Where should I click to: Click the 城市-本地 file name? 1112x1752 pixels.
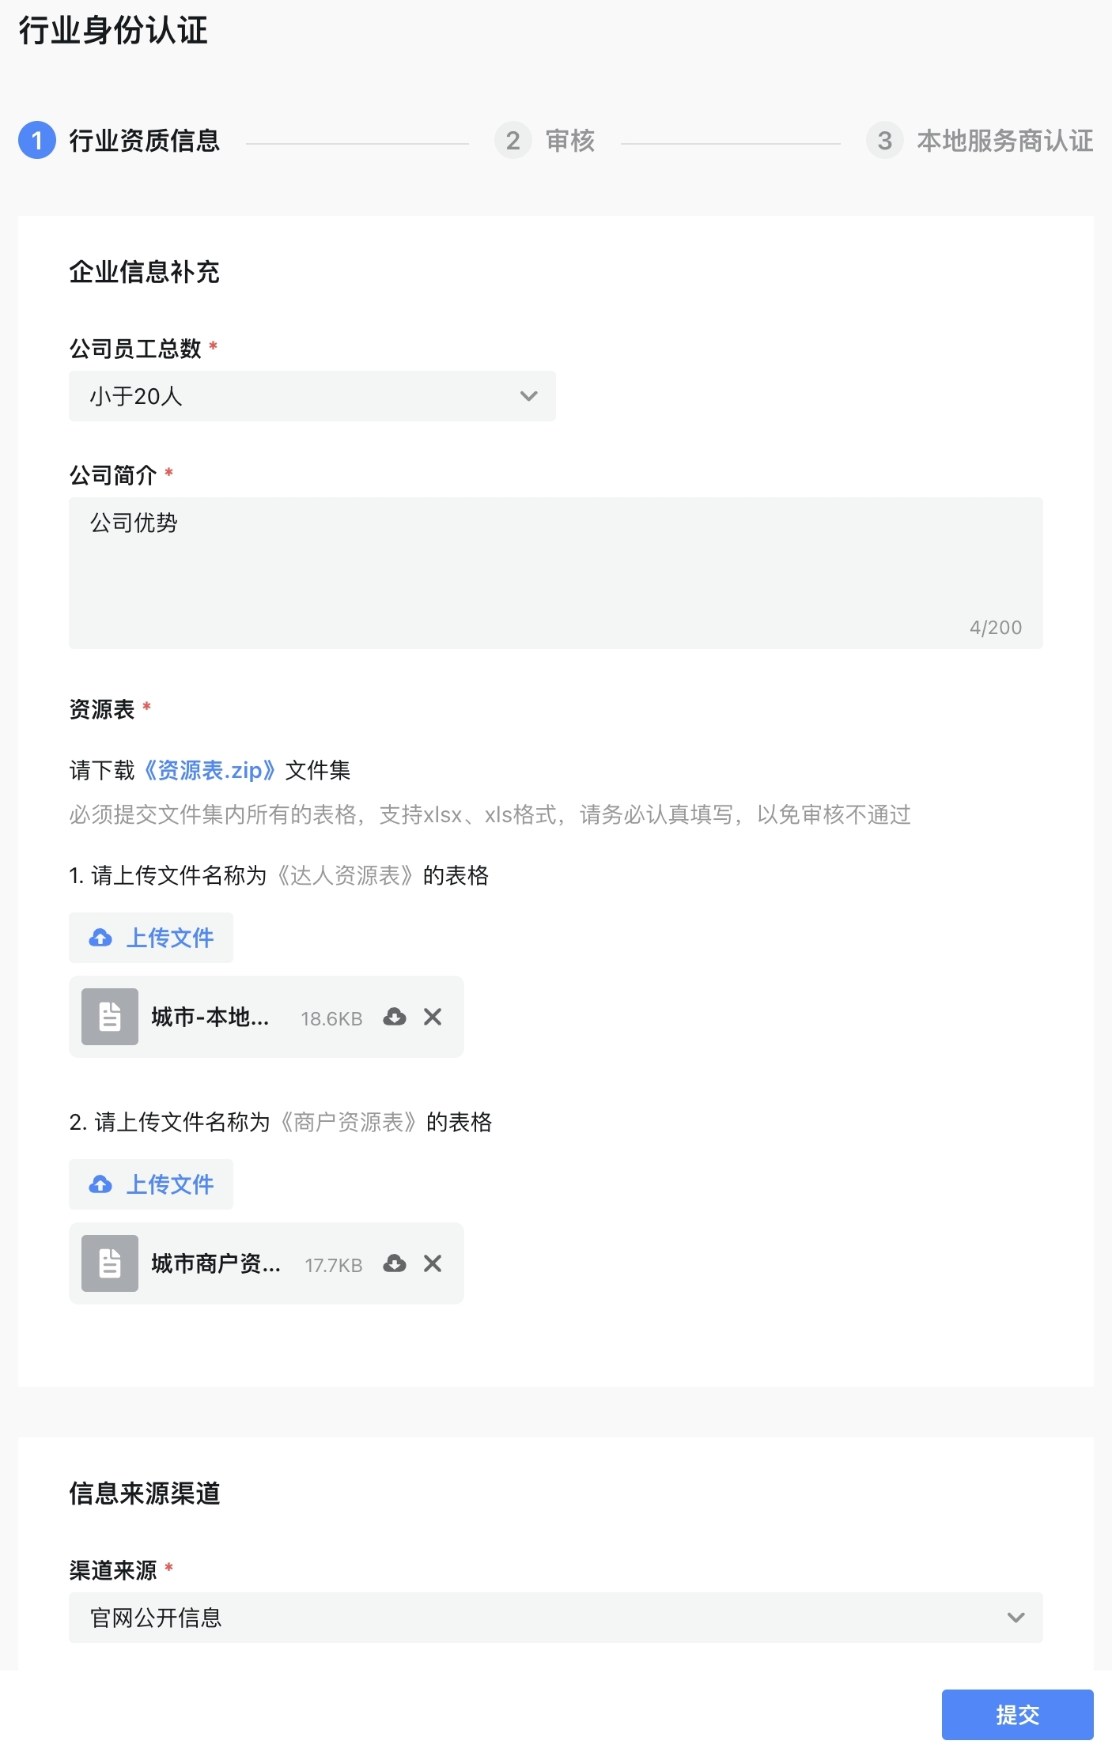(x=210, y=1017)
